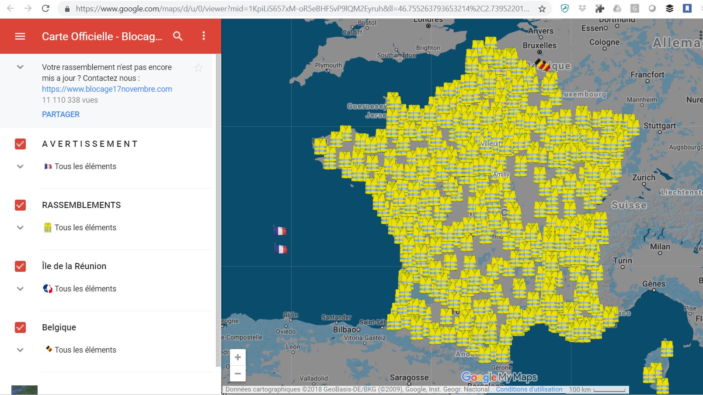This screenshot has height=395, width=703.
Task: Click the RASSEMBLEMENTS layer title
Action: [x=81, y=205]
